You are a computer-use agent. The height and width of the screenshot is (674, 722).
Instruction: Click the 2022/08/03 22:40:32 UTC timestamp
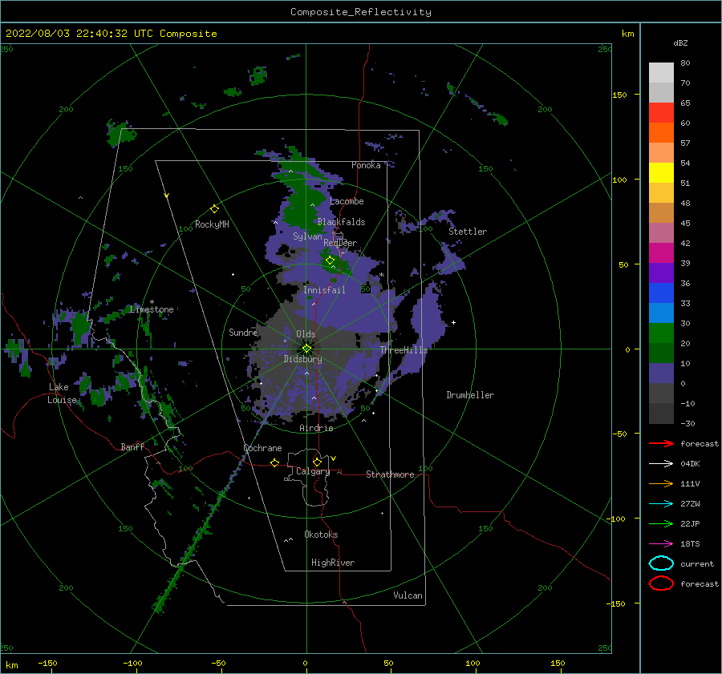[111, 34]
